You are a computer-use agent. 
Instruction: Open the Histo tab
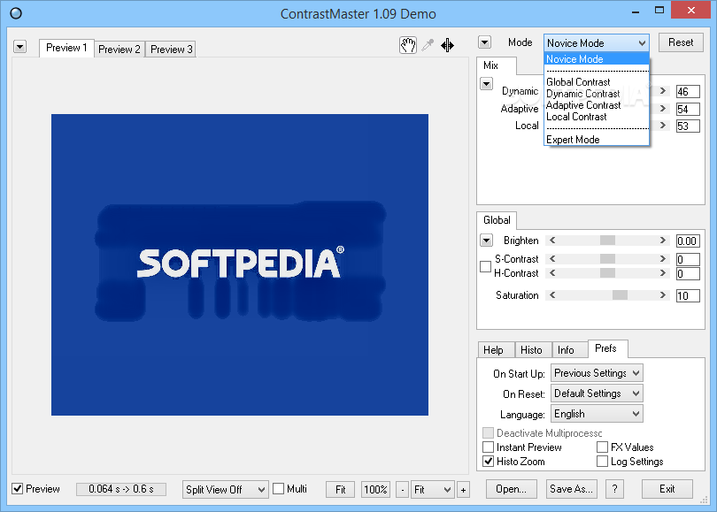(x=531, y=350)
